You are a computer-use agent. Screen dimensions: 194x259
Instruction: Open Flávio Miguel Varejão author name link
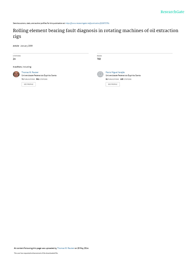point(115,72)
